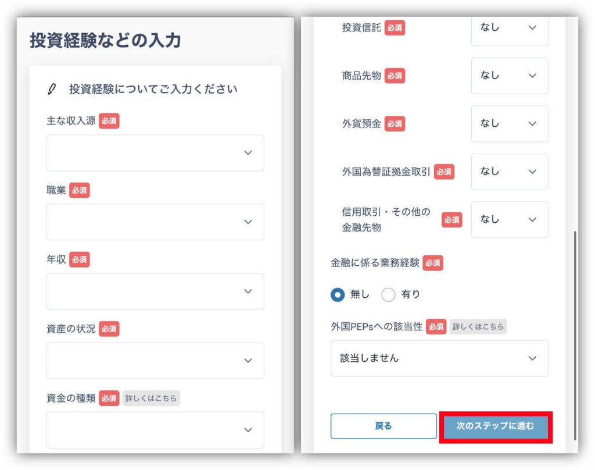
Task: Expand the 信用取引・その他の金融先物 dropdown
Action: click(509, 219)
